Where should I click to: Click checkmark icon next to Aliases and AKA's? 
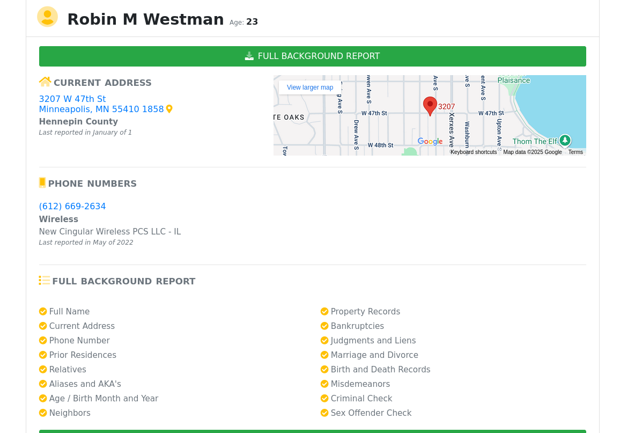43,384
